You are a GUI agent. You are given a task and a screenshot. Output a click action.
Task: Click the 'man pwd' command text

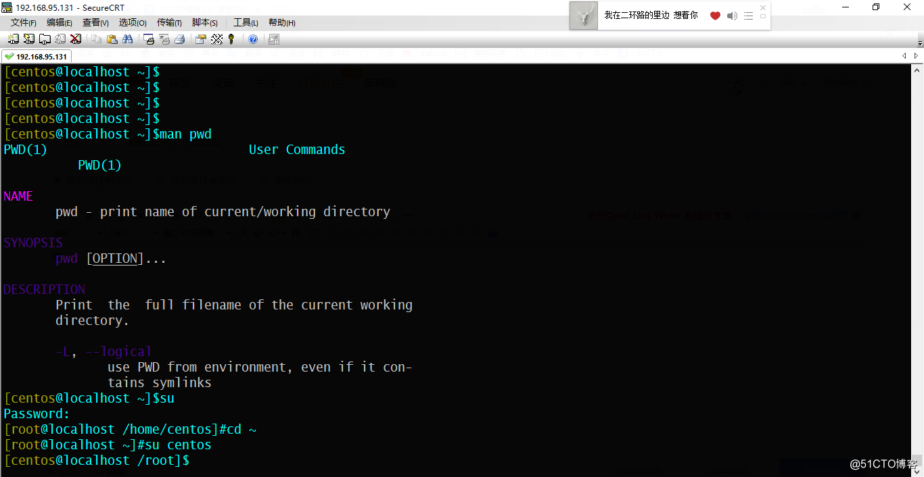(x=185, y=134)
